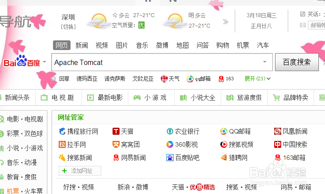Click the Baidu logo
The width and height of the screenshot is (325, 194).
pos(22,61)
